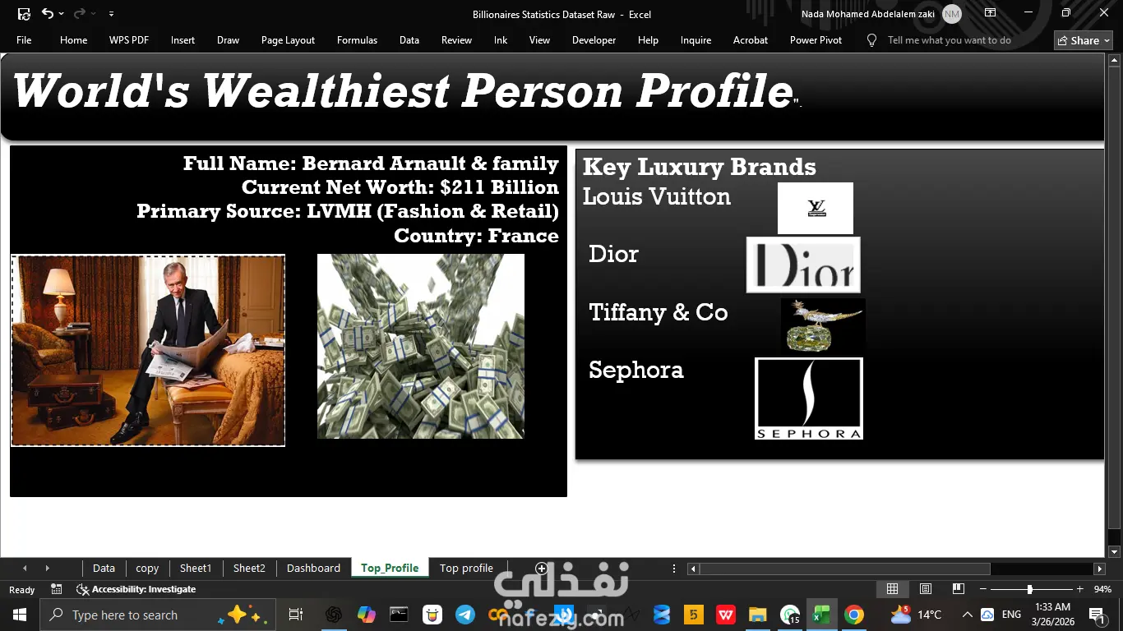Image resolution: width=1123 pixels, height=631 pixels.
Task: Select the flying money stacks image
Action: tap(421, 346)
